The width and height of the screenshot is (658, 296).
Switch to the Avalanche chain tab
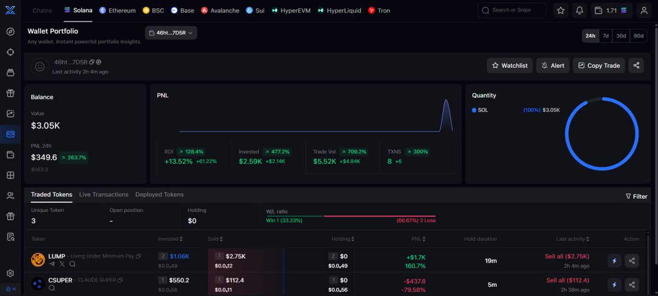[220, 10]
